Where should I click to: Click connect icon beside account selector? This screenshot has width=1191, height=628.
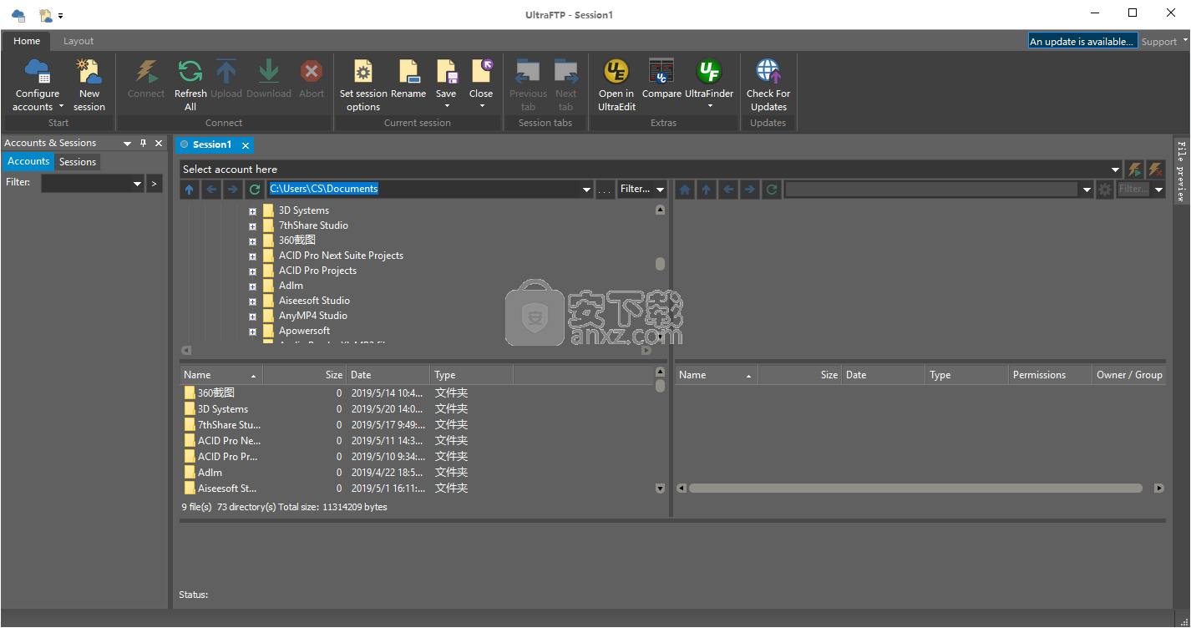coord(1134,170)
